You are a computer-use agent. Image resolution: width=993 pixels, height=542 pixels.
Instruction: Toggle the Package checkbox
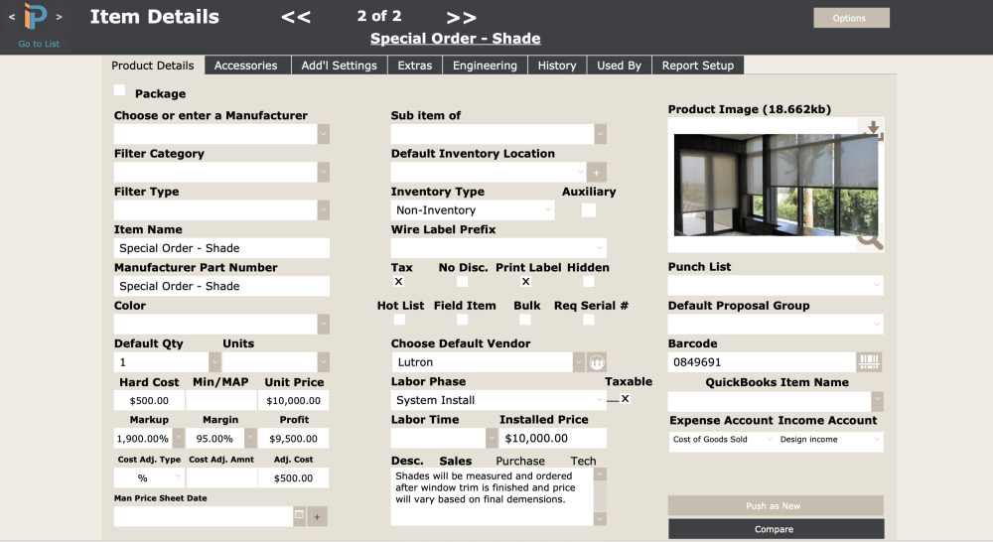click(120, 90)
